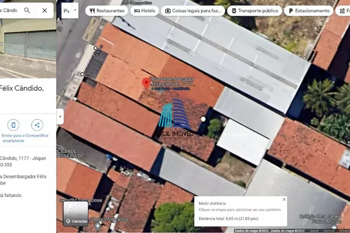
Task: Click the lower measurement endpoint circle
Action: click(x=82, y=74)
